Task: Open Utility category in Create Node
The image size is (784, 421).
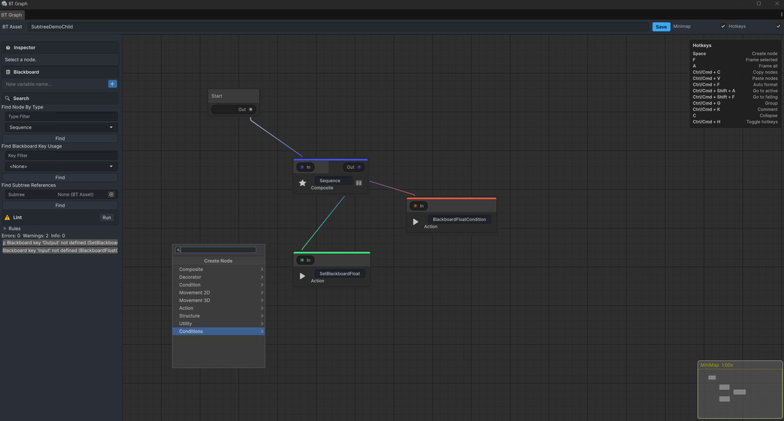Action: pos(218,324)
